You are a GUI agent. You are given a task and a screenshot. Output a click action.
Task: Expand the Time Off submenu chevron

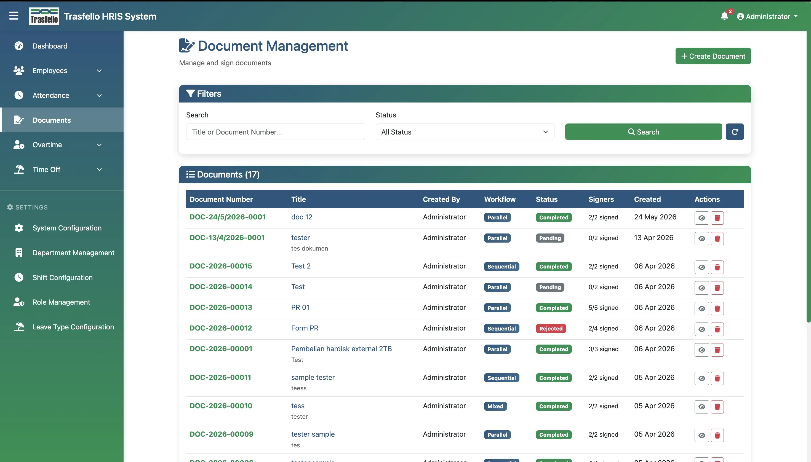(x=99, y=170)
